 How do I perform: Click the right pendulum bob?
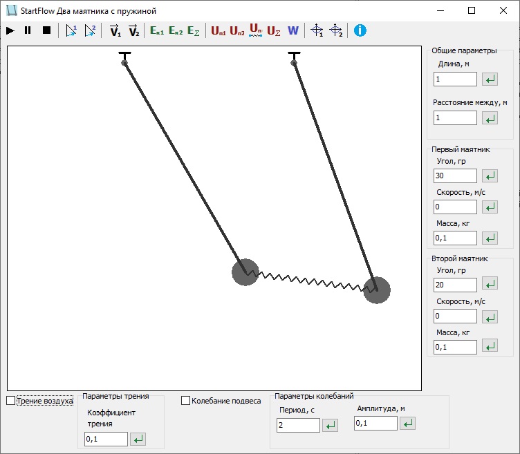377,290
